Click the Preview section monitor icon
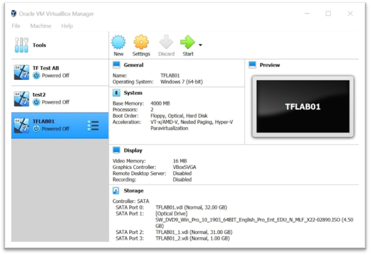 [252, 65]
